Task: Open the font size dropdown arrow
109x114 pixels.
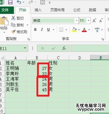Action: [89, 21]
